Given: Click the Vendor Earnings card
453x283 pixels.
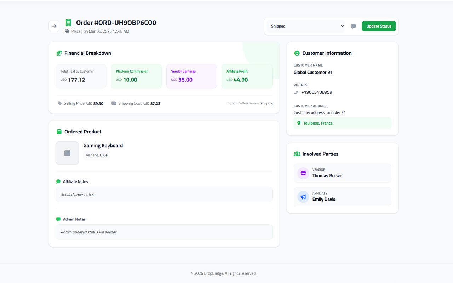Looking at the screenshot, I should pyautogui.click(x=191, y=76).
